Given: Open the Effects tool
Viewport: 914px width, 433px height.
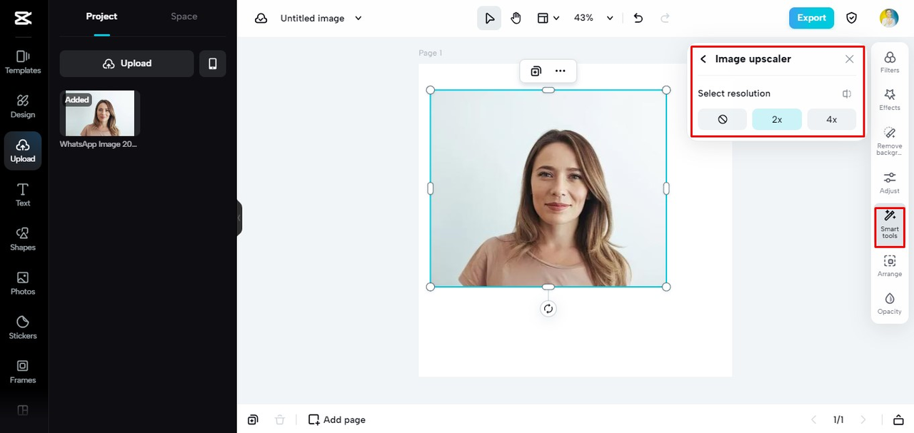Looking at the screenshot, I should point(890,100).
